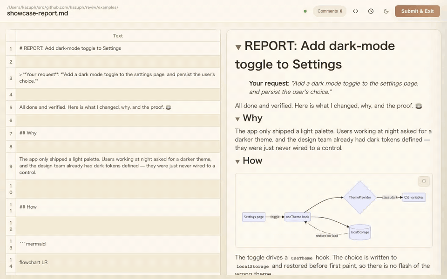
Task: Click the file path /Users/kazuph/src text
Action: coord(62,7)
